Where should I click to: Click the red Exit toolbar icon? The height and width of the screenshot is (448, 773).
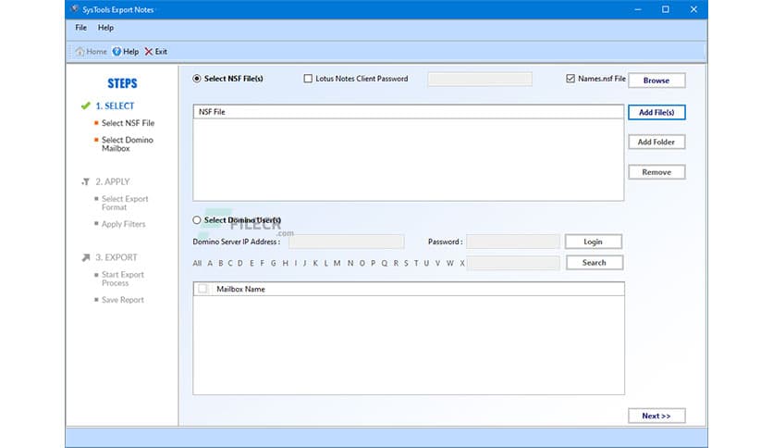tap(148, 51)
